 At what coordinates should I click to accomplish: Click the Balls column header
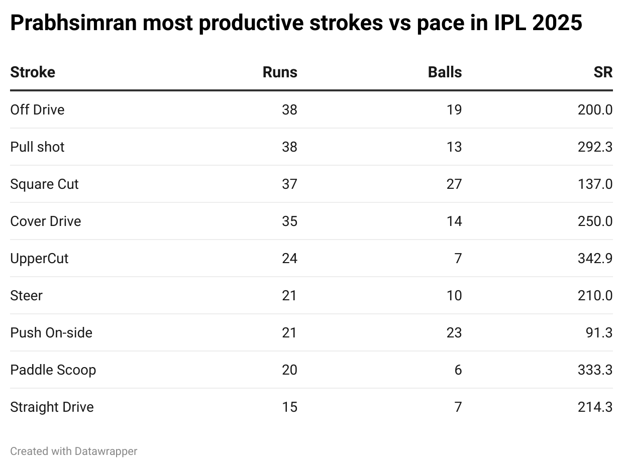tap(445, 72)
